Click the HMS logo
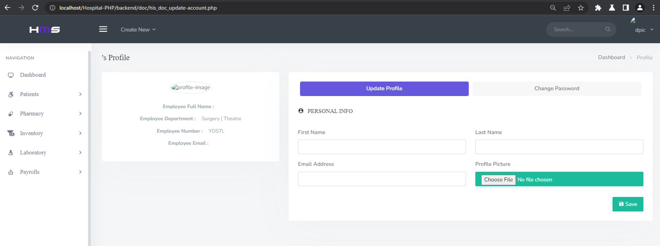This screenshot has height=246, width=660. tap(45, 30)
